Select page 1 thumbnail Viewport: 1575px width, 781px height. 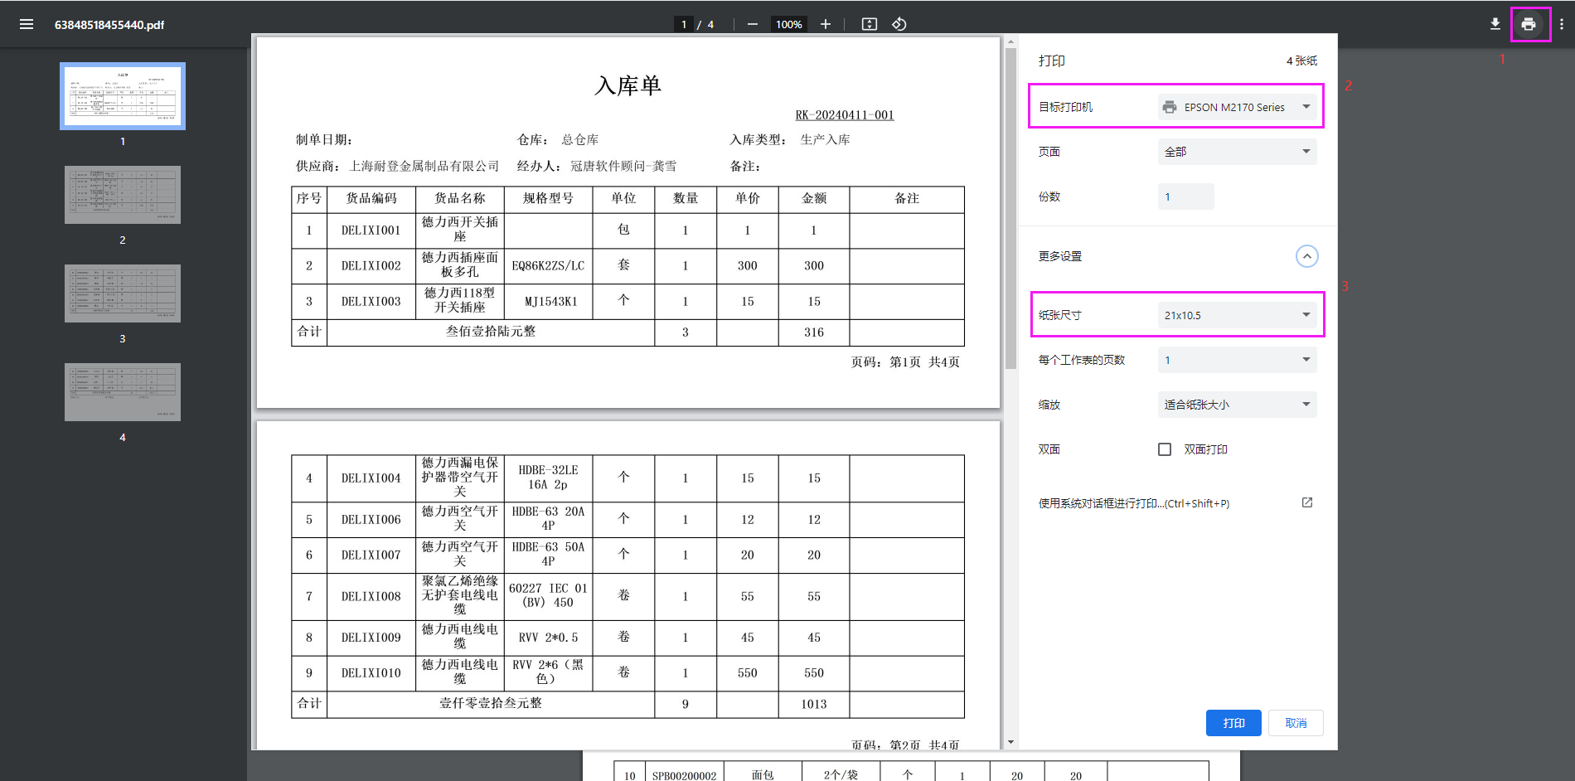point(123,96)
